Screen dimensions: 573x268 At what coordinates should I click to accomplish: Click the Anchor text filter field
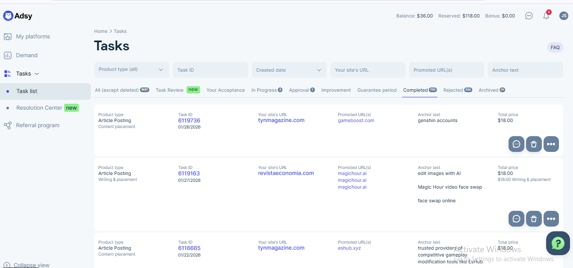click(x=525, y=70)
